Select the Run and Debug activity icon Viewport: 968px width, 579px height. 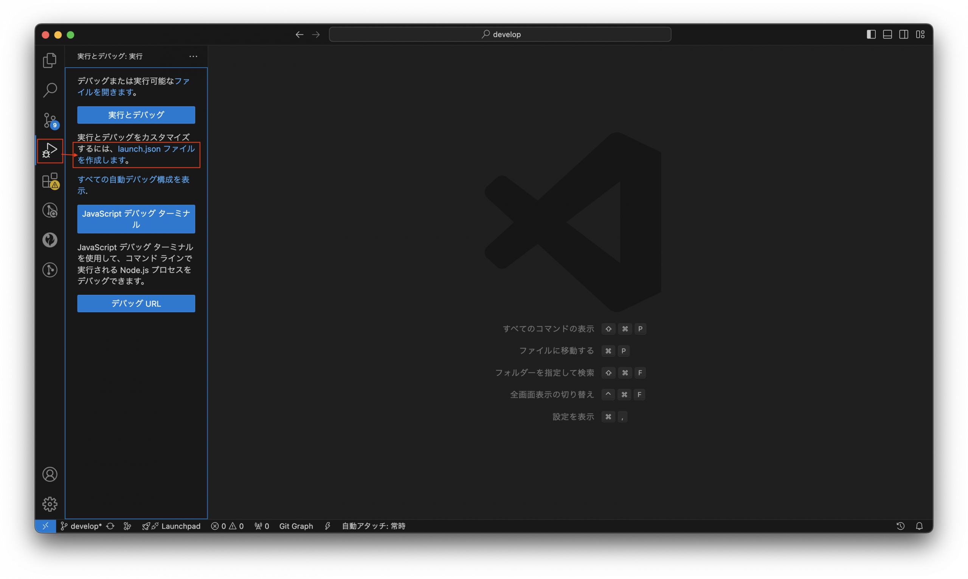[x=50, y=150]
